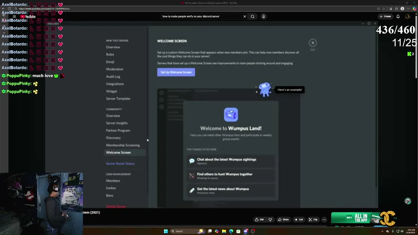Open Audit Log
418x235 pixels.
pyautogui.click(x=113, y=76)
